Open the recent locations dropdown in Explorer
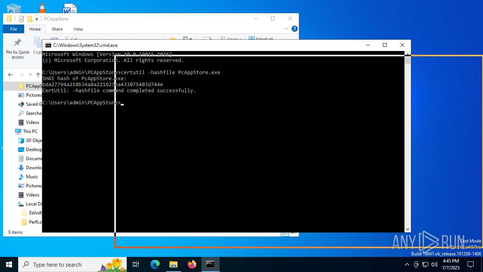Viewport: 483px width, 272px height. coord(30,75)
